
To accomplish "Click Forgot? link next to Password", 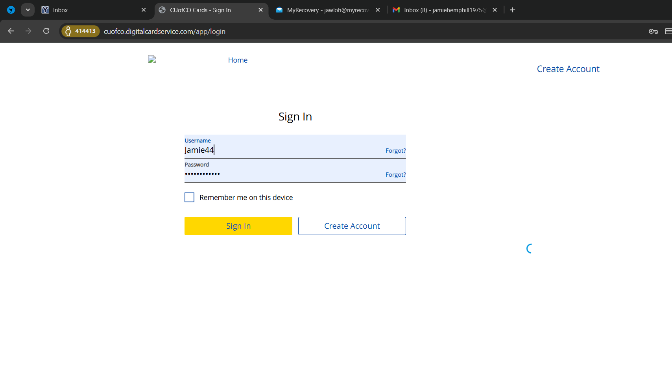I will [x=395, y=175].
